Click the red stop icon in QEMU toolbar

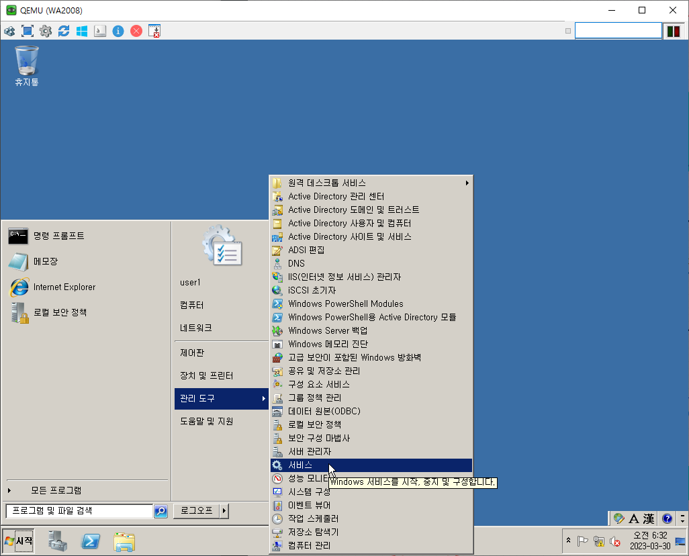tap(136, 31)
